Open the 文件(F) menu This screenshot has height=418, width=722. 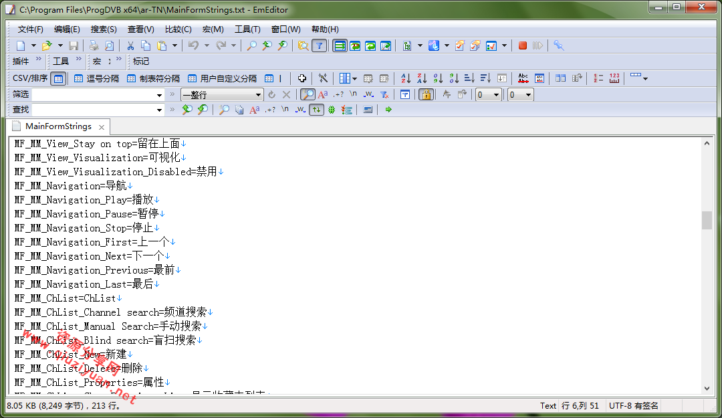click(30, 29)
